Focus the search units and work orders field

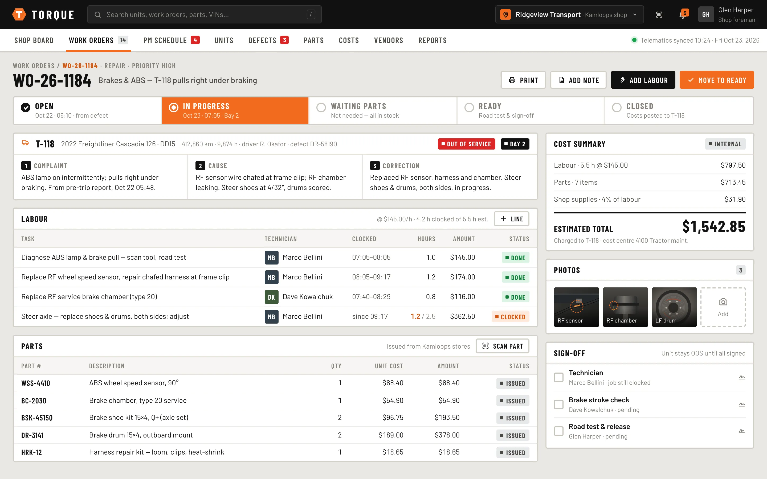[205, 15]
